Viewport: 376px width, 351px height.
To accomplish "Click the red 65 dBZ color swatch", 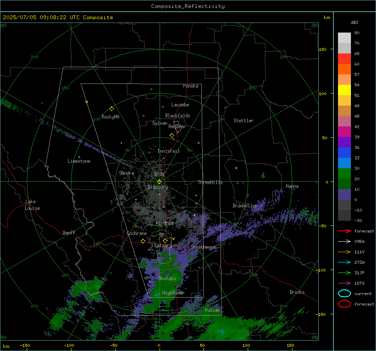I will [344, 59].
